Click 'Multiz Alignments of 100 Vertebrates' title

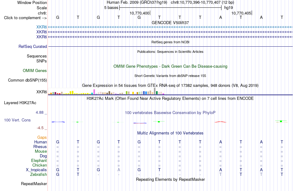tap(170, 133)
